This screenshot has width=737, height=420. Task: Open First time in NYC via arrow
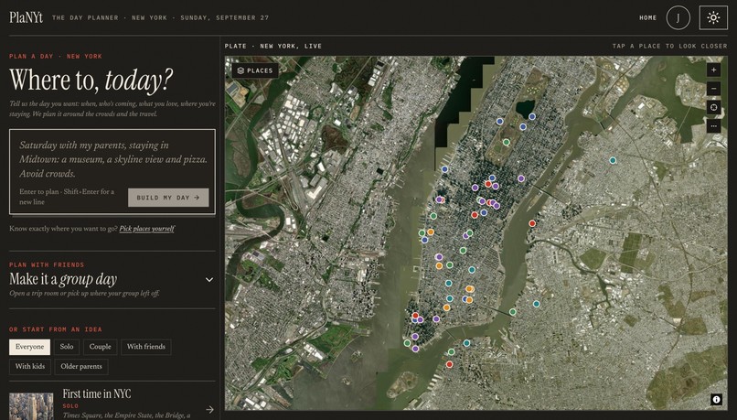pos(209,410)
